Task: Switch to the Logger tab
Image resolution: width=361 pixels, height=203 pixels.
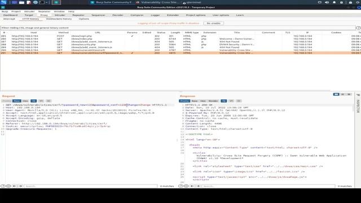Action: tap(155, 15)
